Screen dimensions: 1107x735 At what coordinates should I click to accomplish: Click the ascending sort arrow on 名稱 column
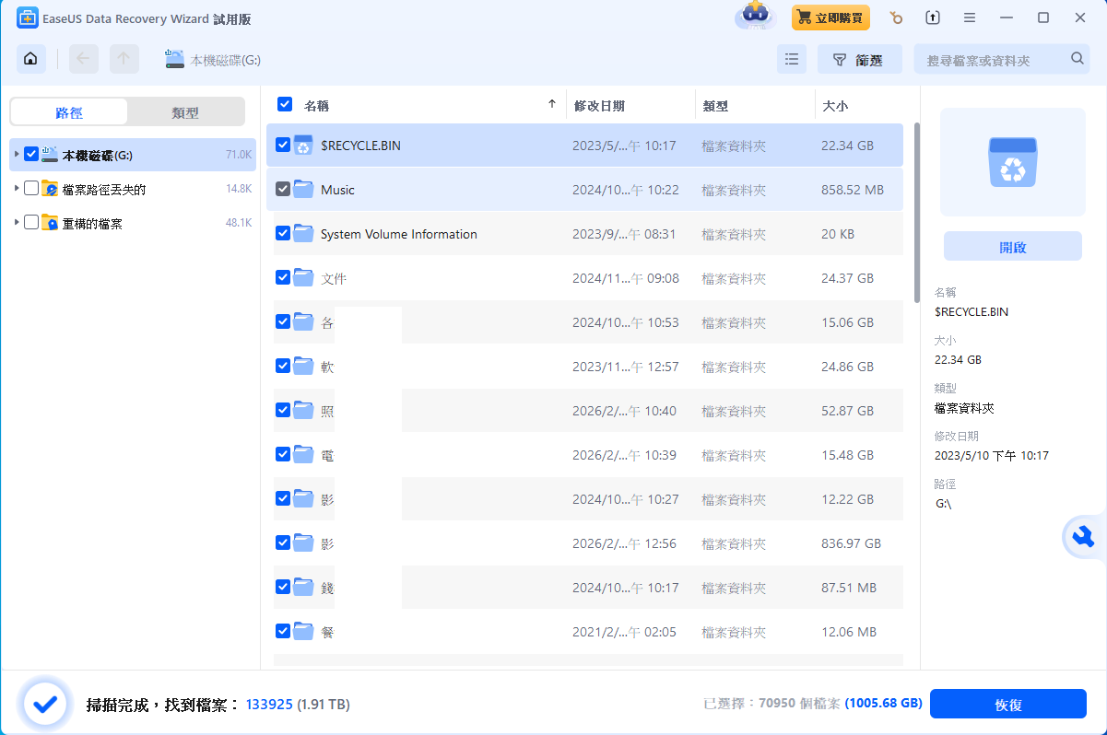click(551, 104)
